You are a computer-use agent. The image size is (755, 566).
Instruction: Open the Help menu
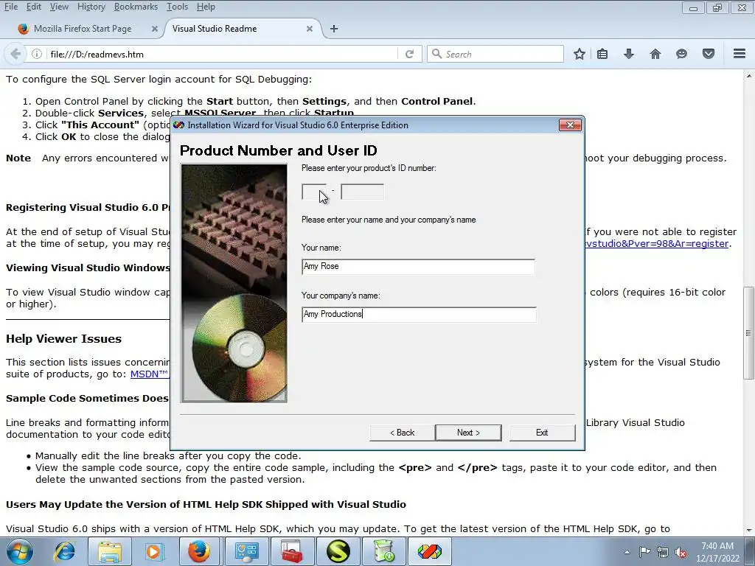point(206,7)
